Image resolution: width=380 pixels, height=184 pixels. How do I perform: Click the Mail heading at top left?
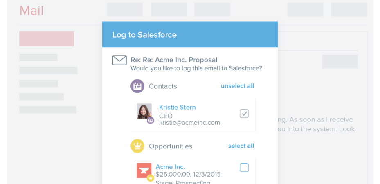tap(31, 11)
